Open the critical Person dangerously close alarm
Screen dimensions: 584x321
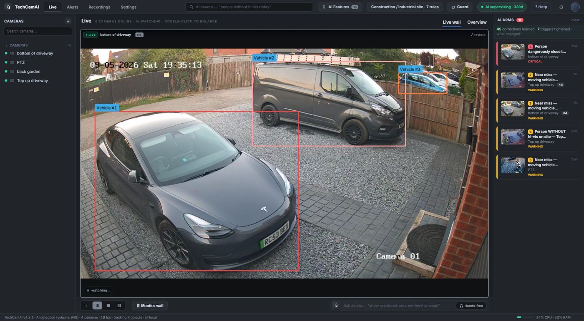[x=539, y=54]
